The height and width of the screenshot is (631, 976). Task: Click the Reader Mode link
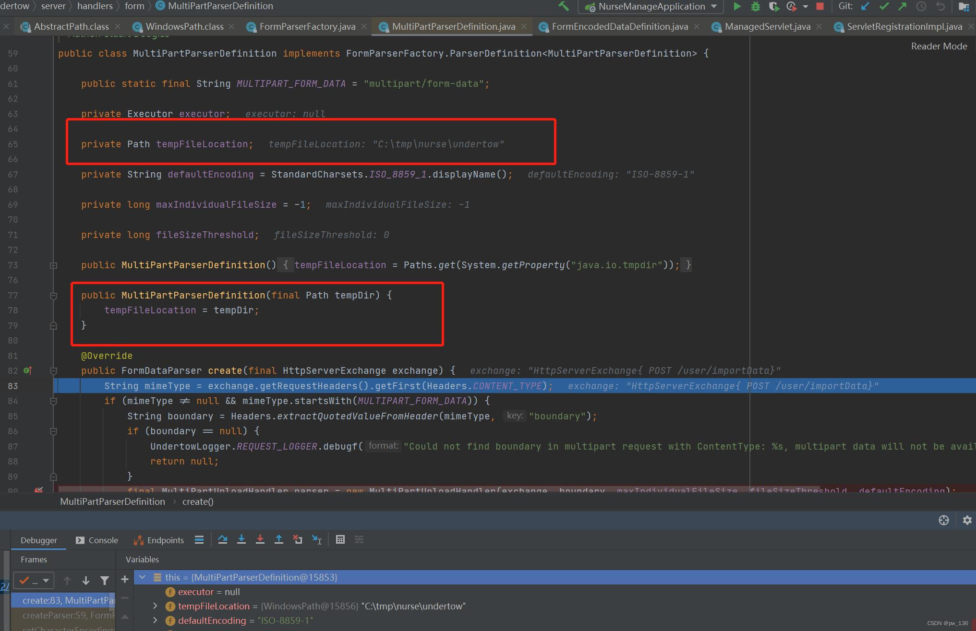click(939, 46)
